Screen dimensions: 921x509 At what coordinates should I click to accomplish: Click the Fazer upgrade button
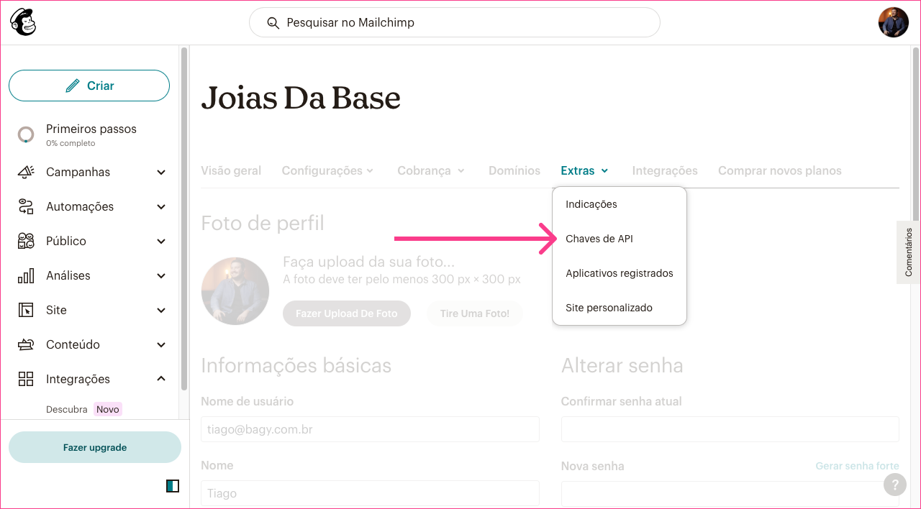95,447
